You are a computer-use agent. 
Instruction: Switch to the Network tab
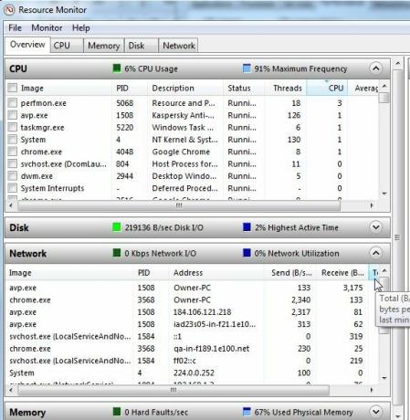[179, 46]
